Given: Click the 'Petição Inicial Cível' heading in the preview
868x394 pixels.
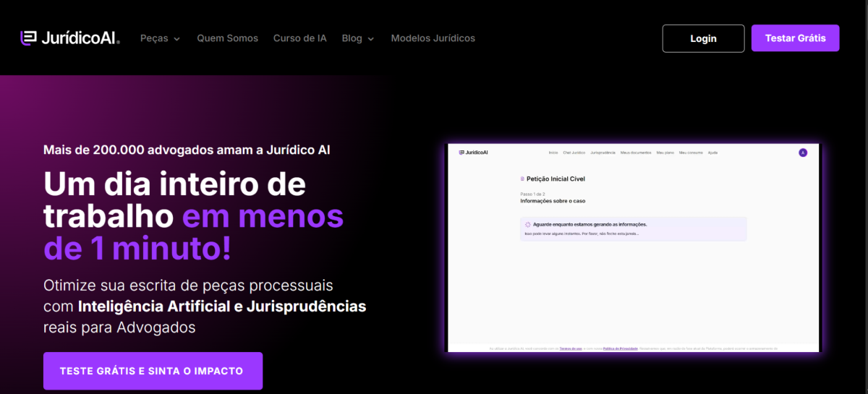Looking at the screenshot, I should click(556, 179).
